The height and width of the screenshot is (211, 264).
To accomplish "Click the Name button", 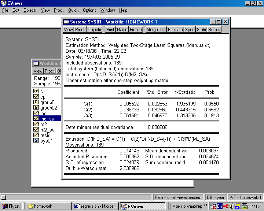I will coord(122,30).
